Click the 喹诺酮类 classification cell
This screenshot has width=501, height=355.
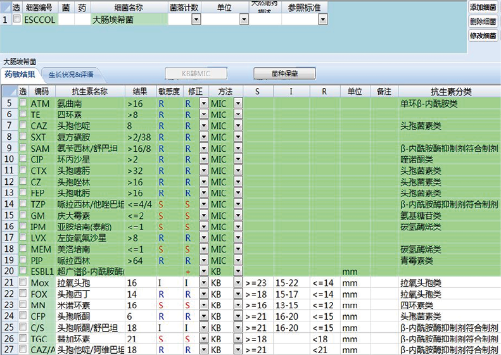449,159
